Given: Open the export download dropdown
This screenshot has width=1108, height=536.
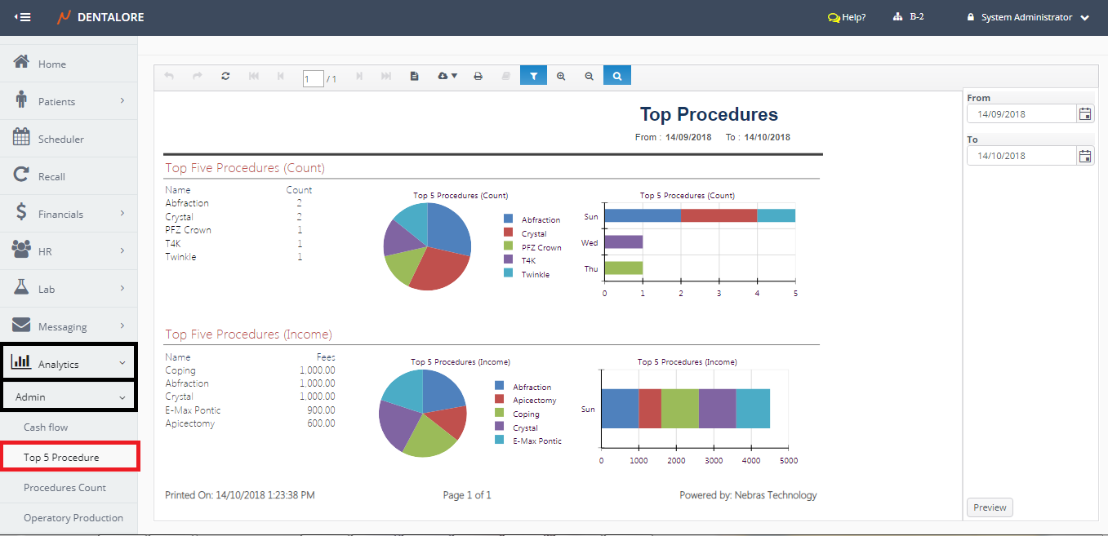Looking at the screenshot, I should tap(447, 76).
